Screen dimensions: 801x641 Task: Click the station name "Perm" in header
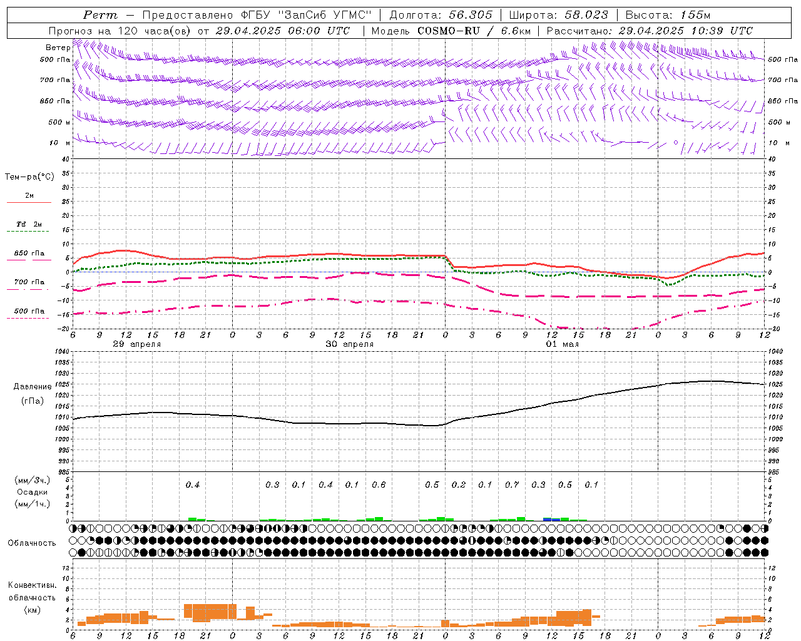point(101,15)
